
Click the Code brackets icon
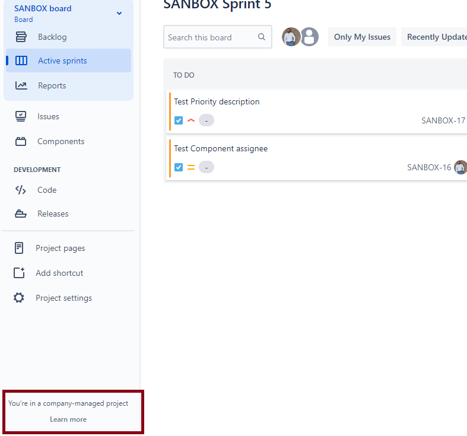[21, 190]
